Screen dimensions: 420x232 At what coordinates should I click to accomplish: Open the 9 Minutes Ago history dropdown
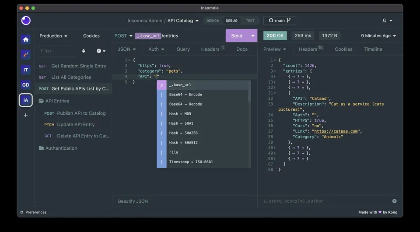[x=378, y=36]
